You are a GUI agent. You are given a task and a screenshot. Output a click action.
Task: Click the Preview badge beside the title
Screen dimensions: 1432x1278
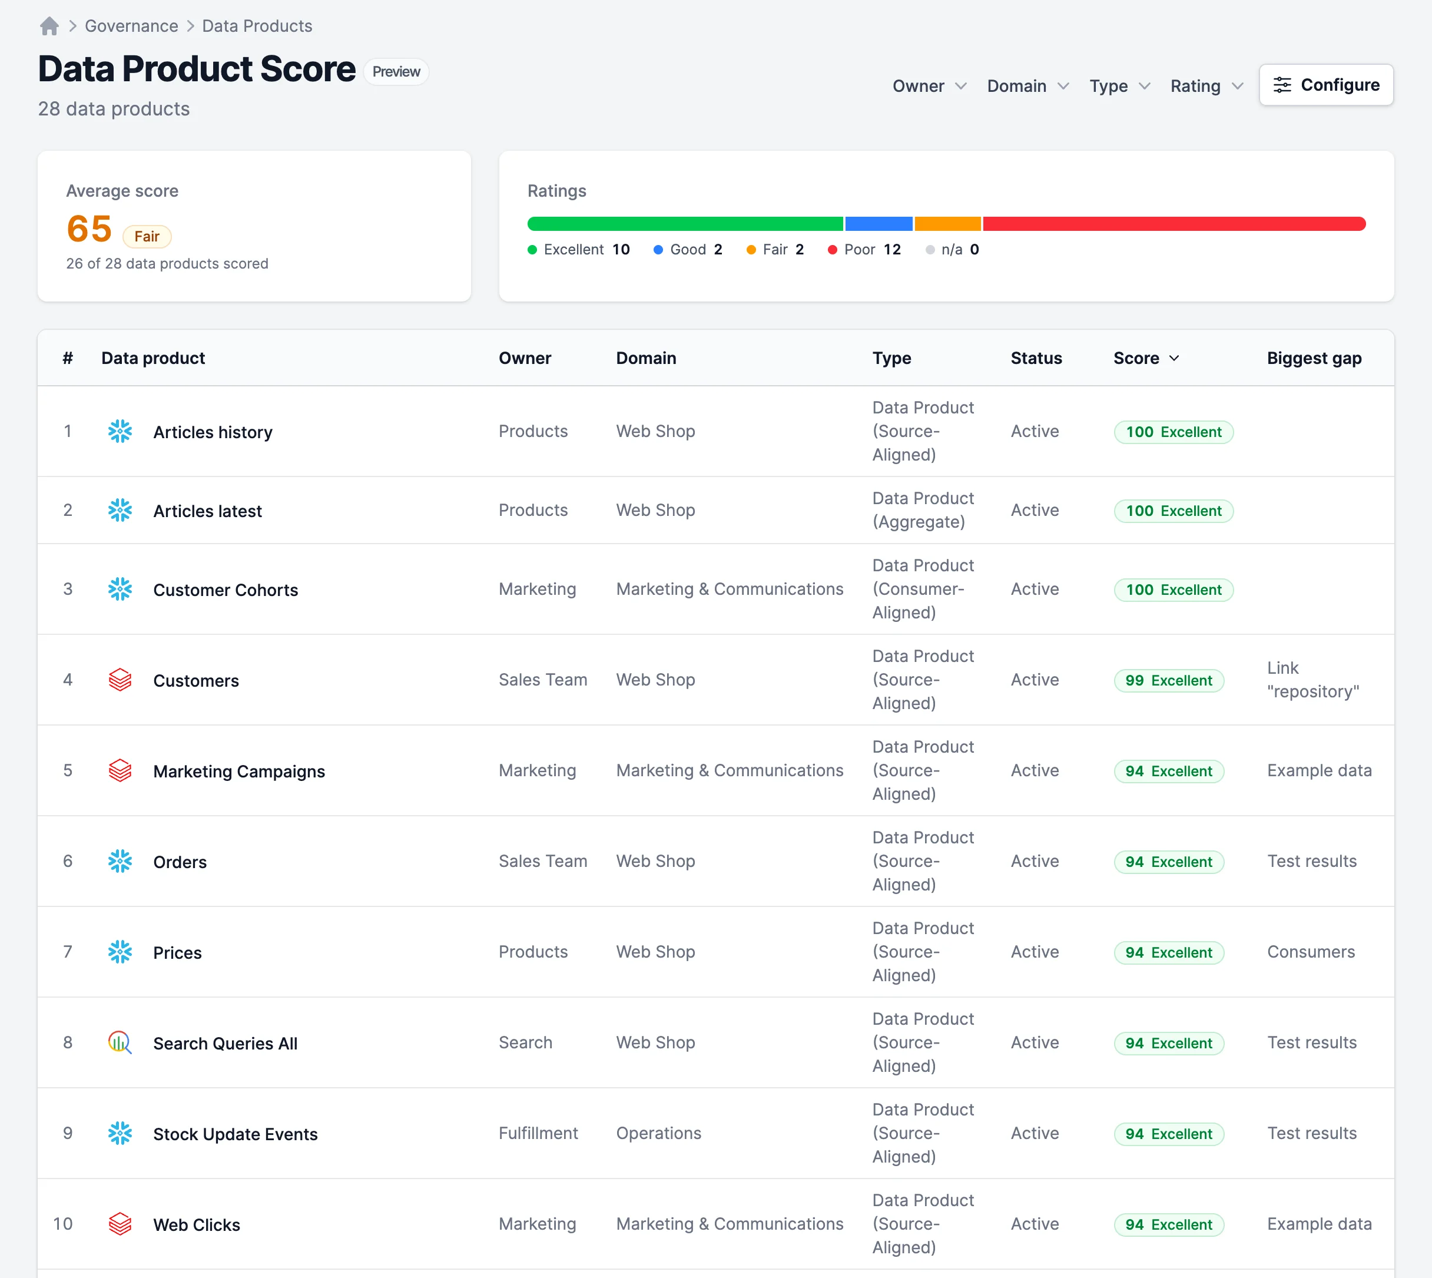[x=396, y=72]
